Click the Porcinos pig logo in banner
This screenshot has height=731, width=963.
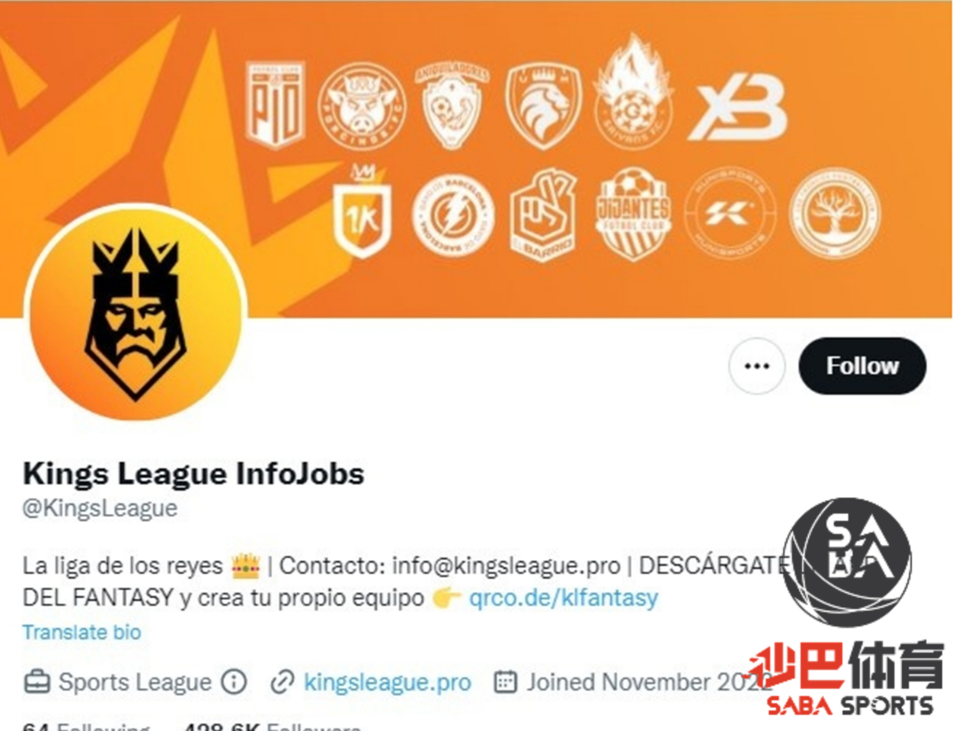[x=361, y=106]
